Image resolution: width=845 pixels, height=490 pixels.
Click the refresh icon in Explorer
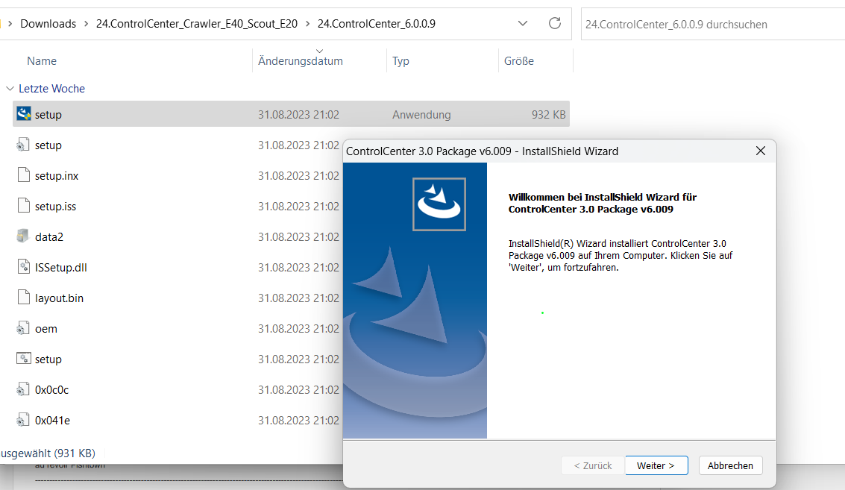554,23
